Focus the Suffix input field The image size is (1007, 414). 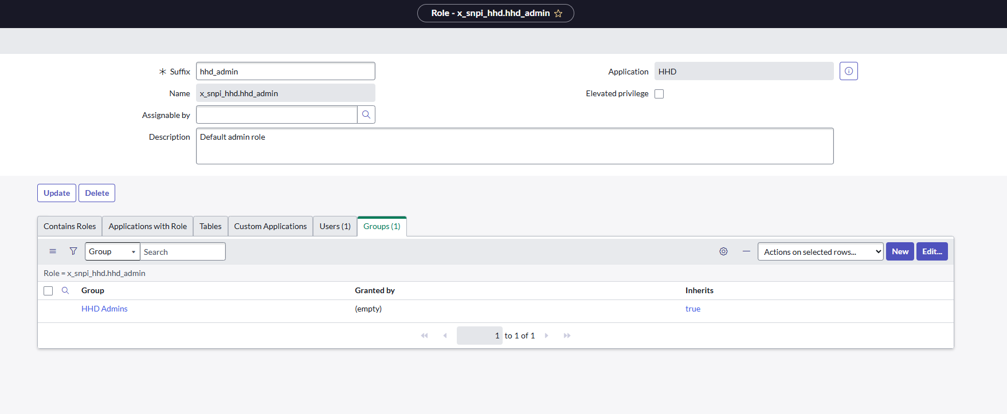285,71
